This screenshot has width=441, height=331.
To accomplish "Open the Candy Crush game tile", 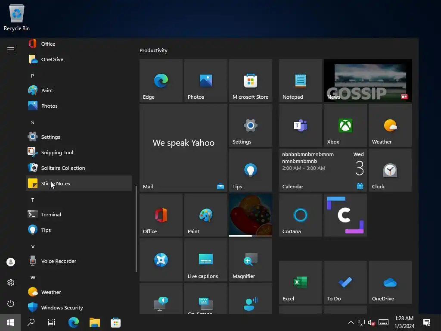I will 251,215.
